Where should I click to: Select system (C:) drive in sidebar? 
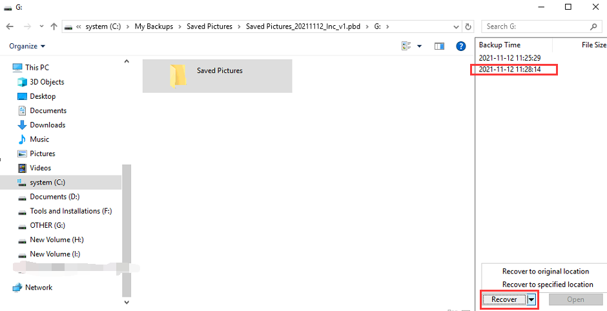click(61, 182)
